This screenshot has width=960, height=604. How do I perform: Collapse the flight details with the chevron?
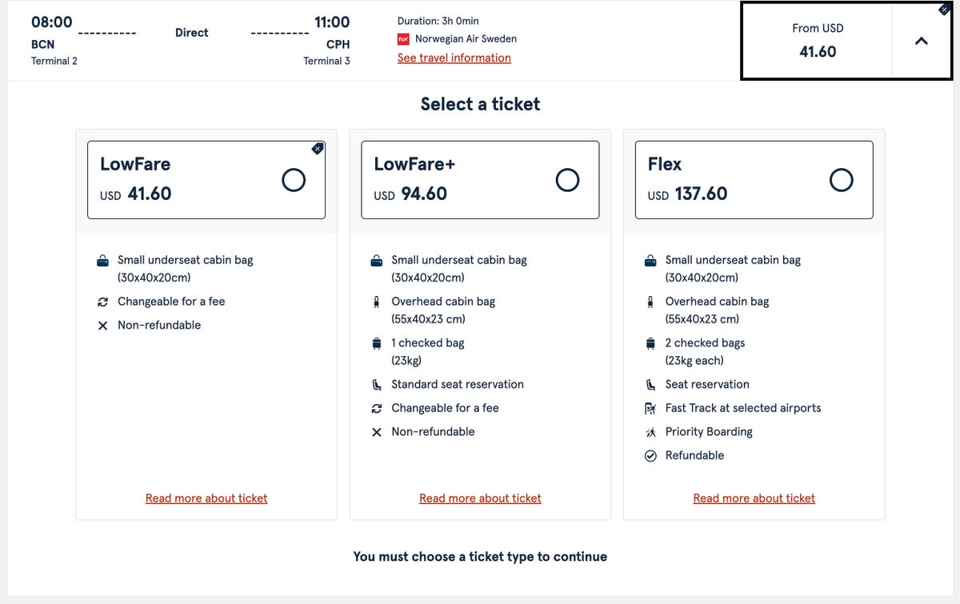click(x=921, y=39)
